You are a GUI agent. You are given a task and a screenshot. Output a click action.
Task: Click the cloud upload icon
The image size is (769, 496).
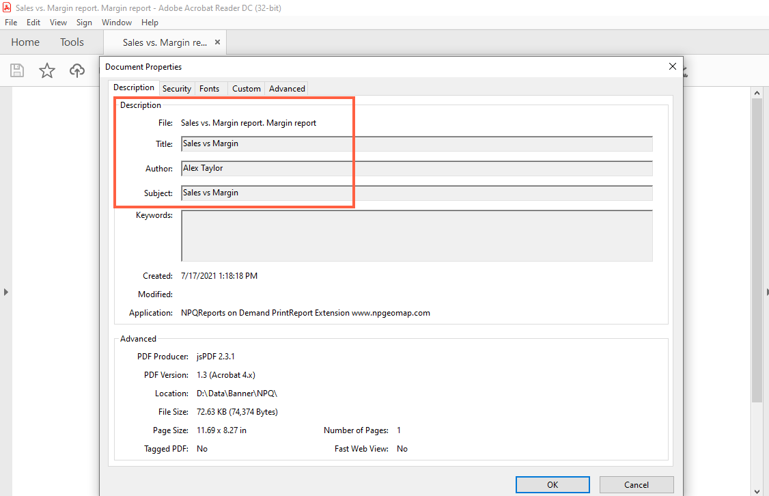(x=77, y=70)
